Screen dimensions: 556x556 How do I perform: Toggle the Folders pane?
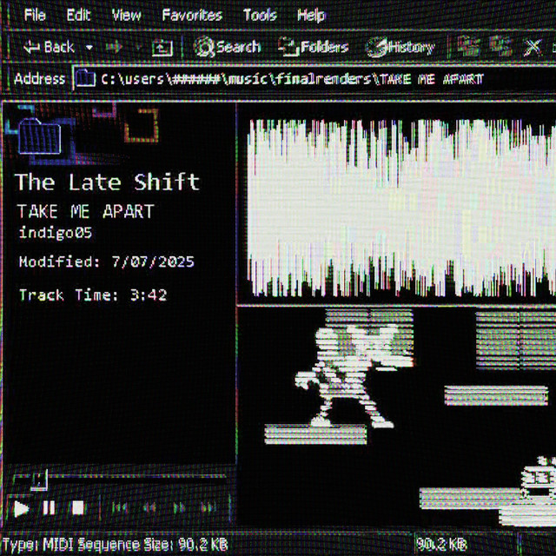coord(313,47)
